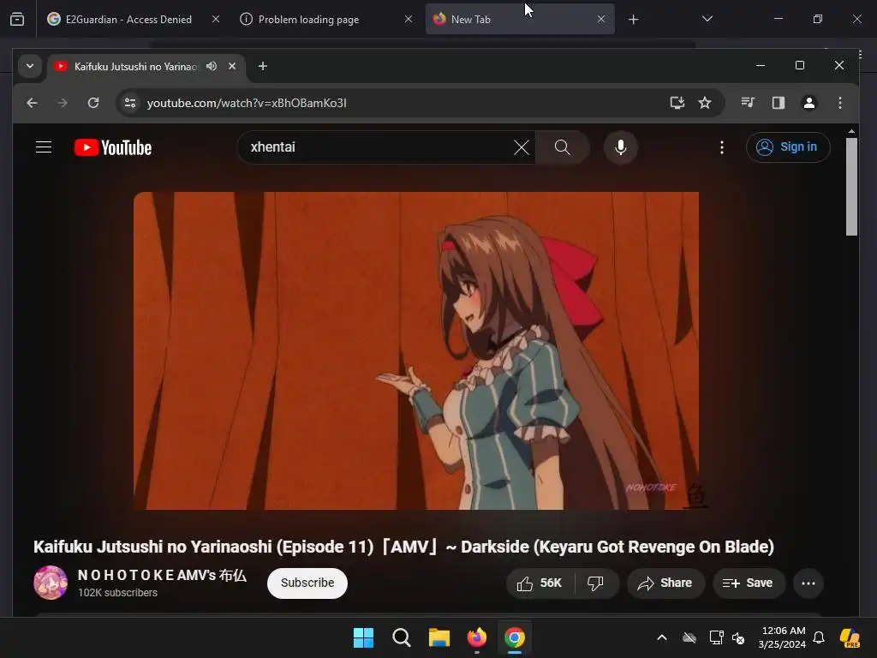Show hidden system tray icons
This screenshot has height=658, width=877.
coord(662,637)
